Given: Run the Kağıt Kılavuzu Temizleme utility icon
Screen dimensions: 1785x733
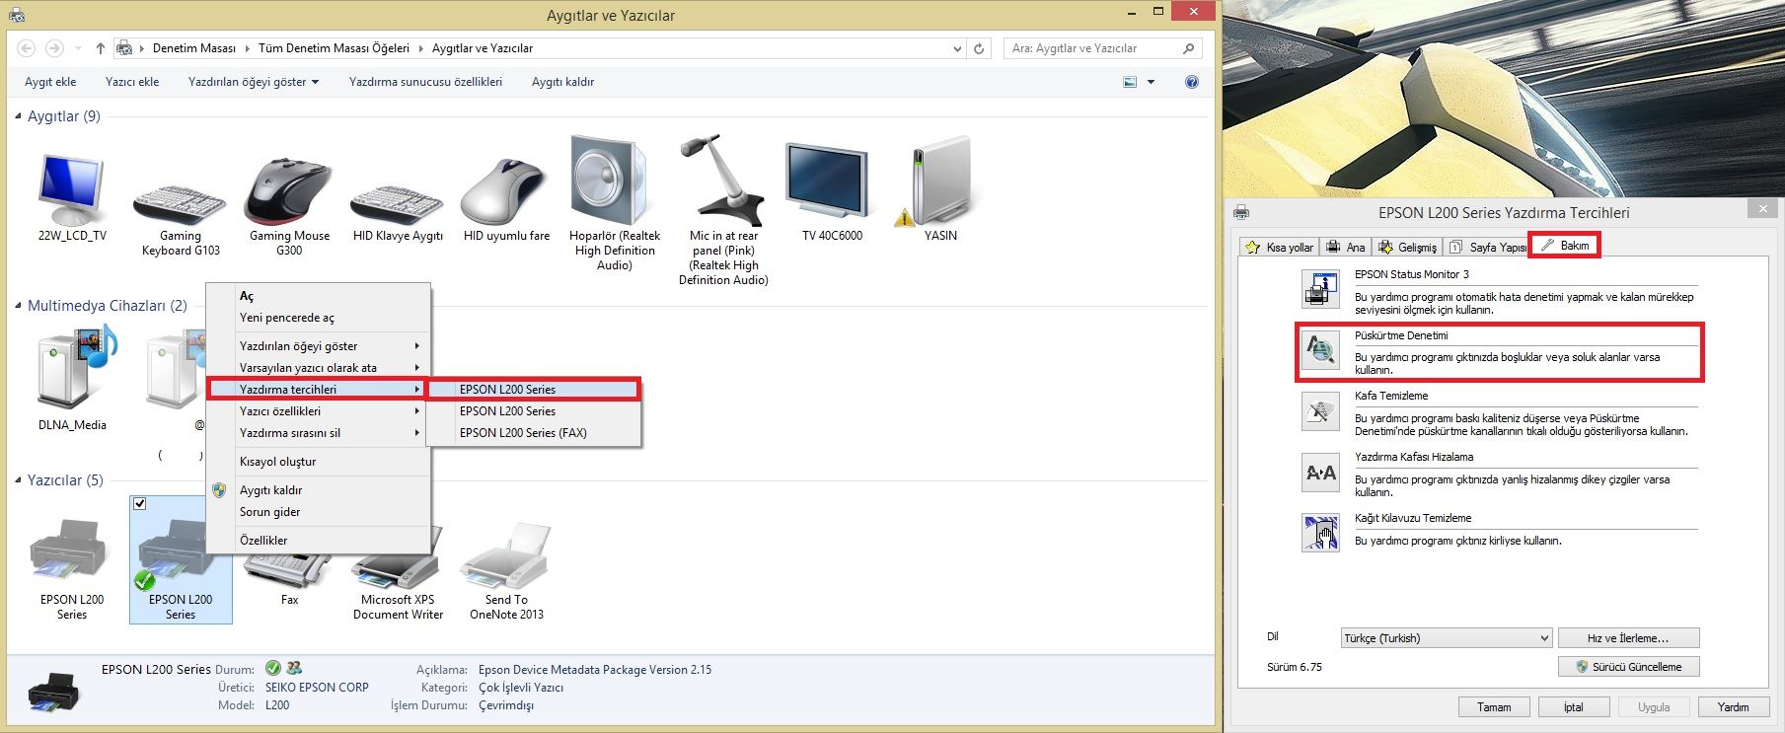Looking at the screenshot, I should click(x=1320, y=534).
